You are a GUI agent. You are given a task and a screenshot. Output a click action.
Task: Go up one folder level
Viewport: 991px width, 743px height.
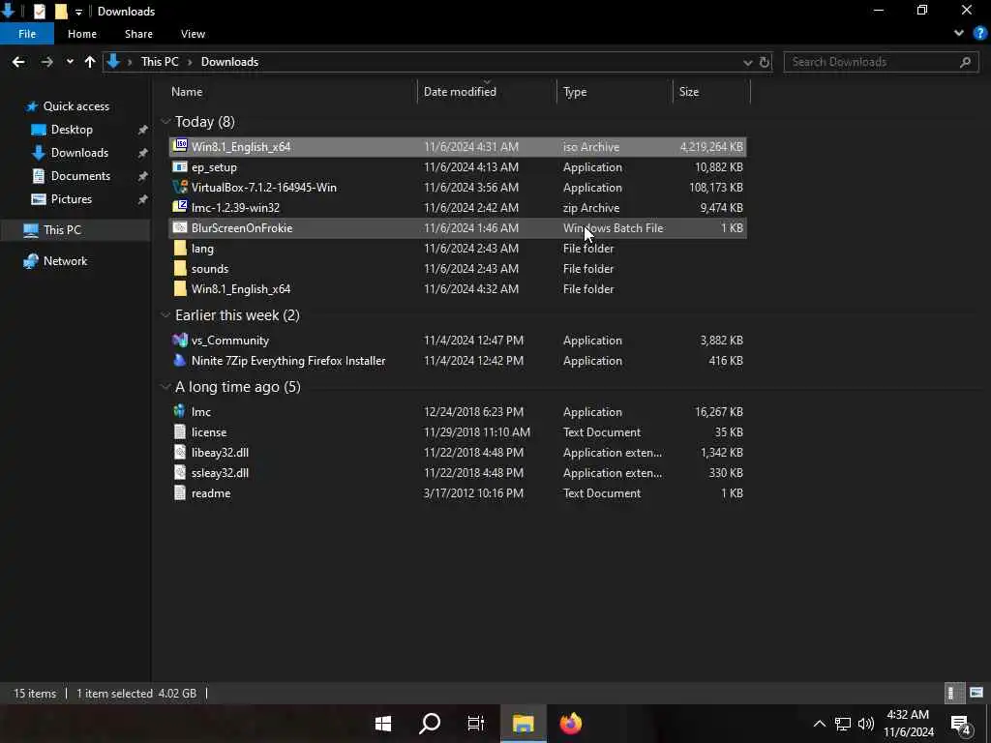[90, 62]
